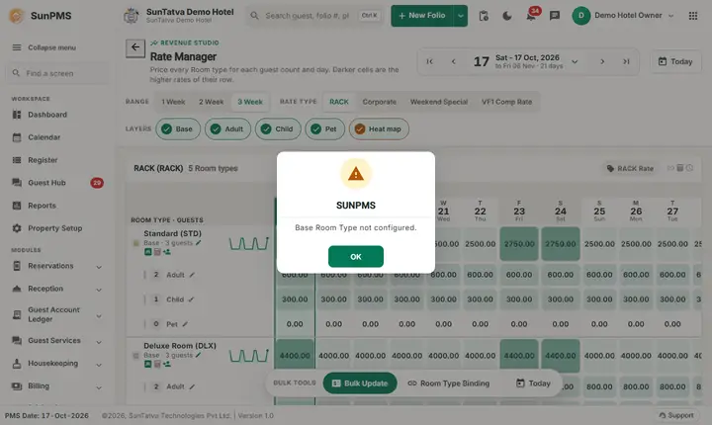
Task: Click the New Folio button
Action: tap(422, 16)
